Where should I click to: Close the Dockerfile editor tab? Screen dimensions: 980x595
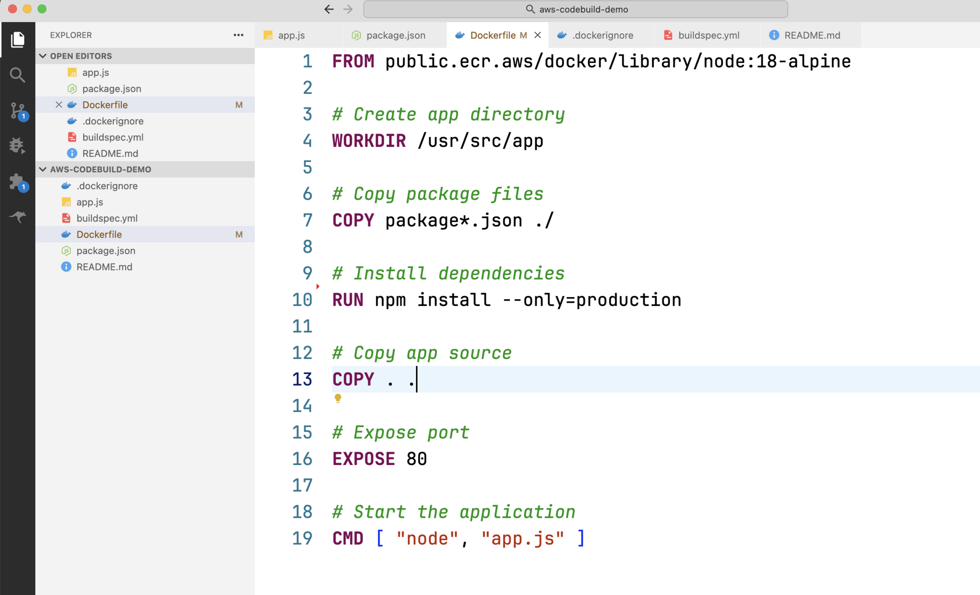[x=538, y=35]
